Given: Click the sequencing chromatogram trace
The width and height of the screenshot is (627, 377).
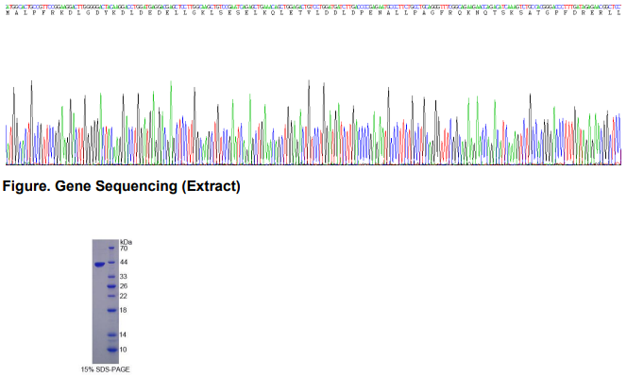Looking at the screenshot, I should (x=313, y=122).
